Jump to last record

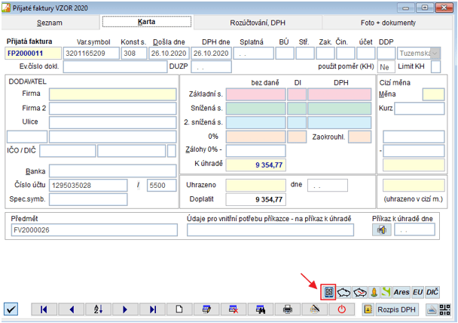[152, 309]
